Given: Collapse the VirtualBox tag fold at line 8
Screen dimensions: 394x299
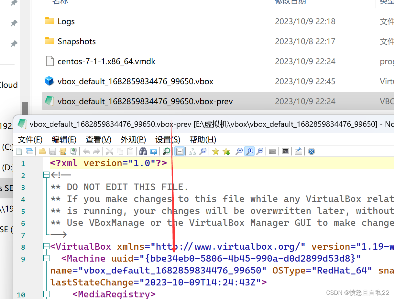Looking at the screenshot, I should [x=46, y=247].
